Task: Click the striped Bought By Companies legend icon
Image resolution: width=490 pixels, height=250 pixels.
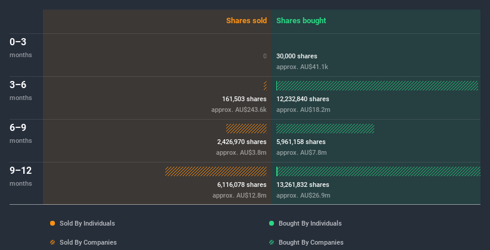Action: coord(272,242)
